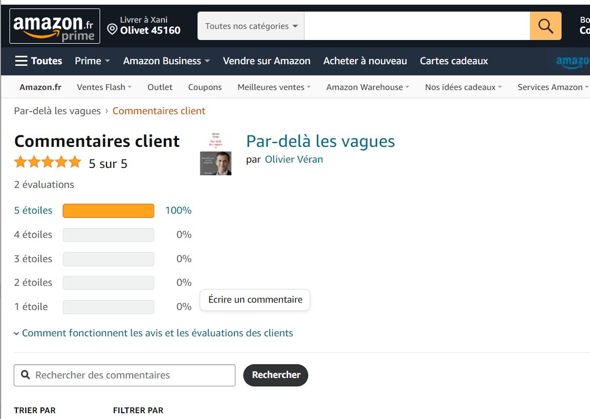Open the Par-delà les vagues title link

pyautogui.click(x=321, y=142)
